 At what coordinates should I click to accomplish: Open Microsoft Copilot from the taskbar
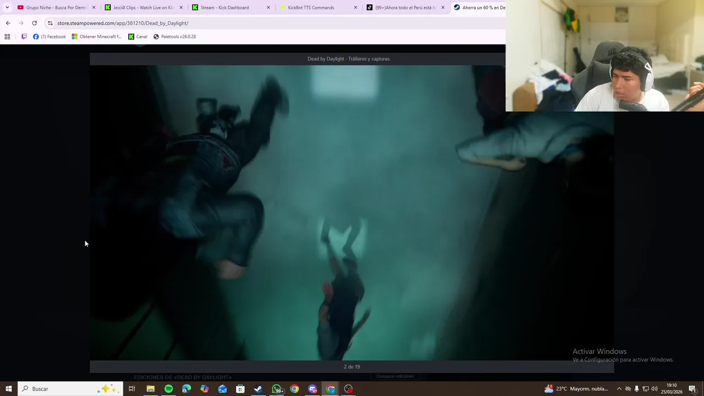click(205, 389)
